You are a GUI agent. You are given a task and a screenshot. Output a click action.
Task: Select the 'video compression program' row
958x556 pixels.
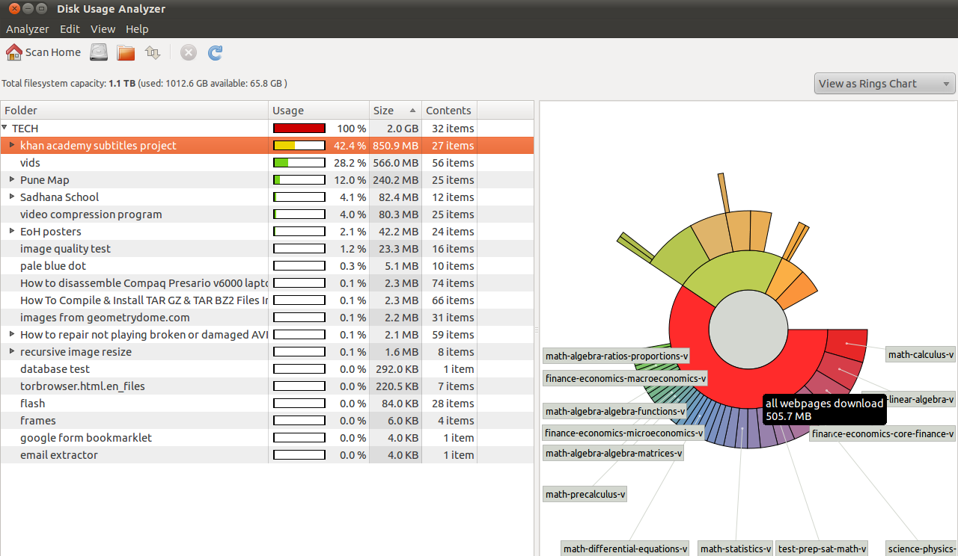(267, 214)
